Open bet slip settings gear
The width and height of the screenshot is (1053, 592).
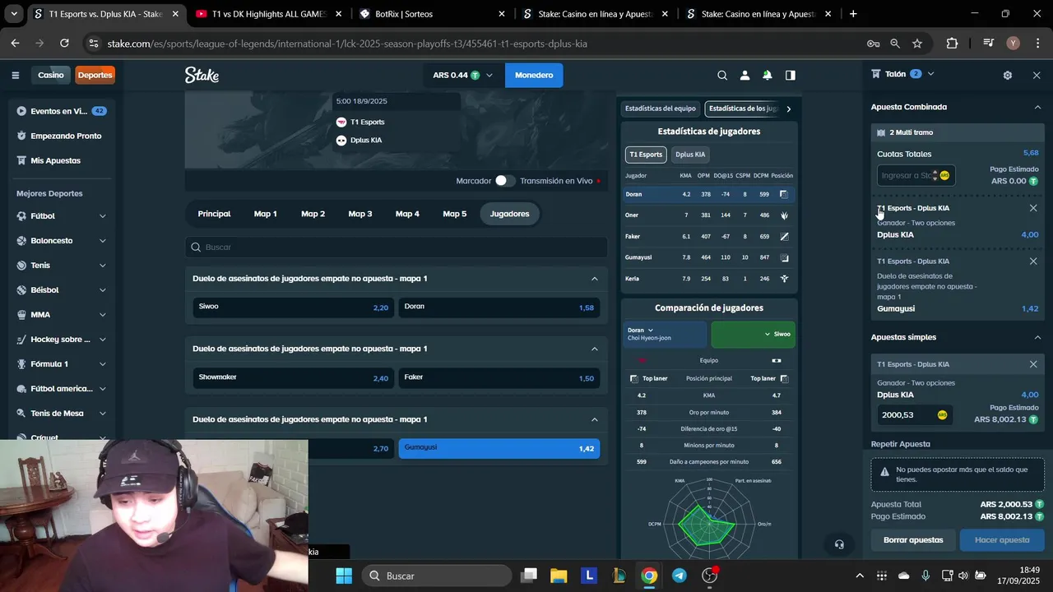(1008, 75)
